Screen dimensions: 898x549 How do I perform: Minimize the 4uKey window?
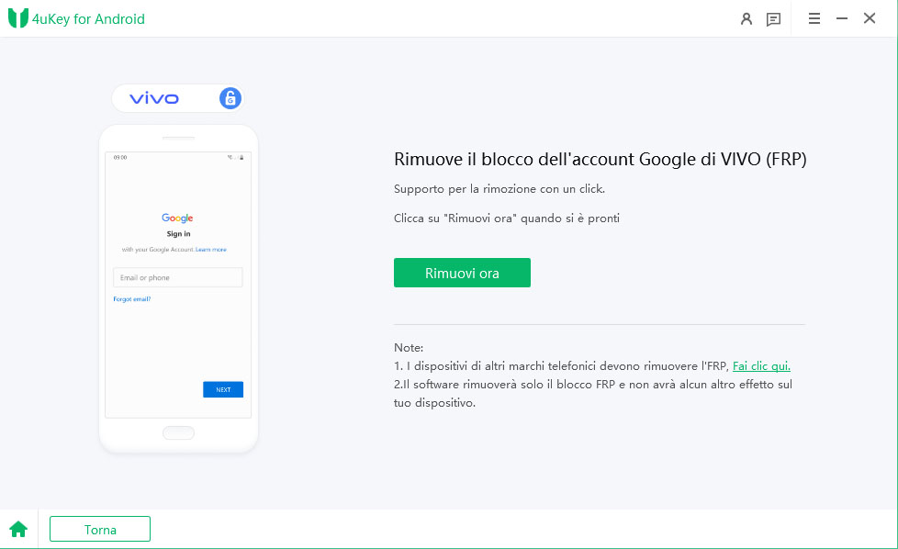(x=841, y=18)
